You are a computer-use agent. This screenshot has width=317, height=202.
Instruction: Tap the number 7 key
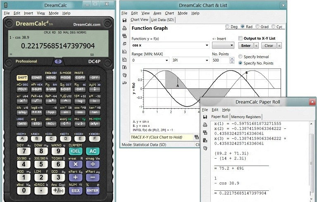click(24, 151)
